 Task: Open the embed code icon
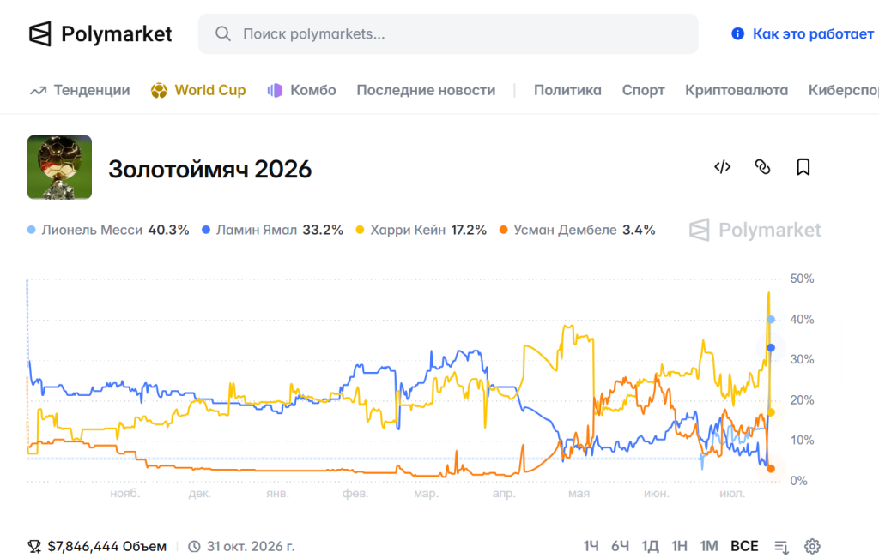(x=722, y=167)
